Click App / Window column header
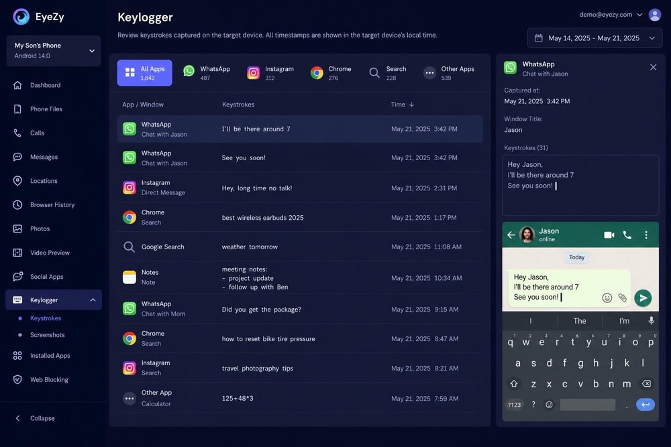 142,105
